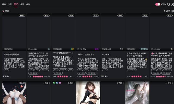Click the 249.65M size label
The height and width of the screenshot is (104, 174).
(157, 49)
